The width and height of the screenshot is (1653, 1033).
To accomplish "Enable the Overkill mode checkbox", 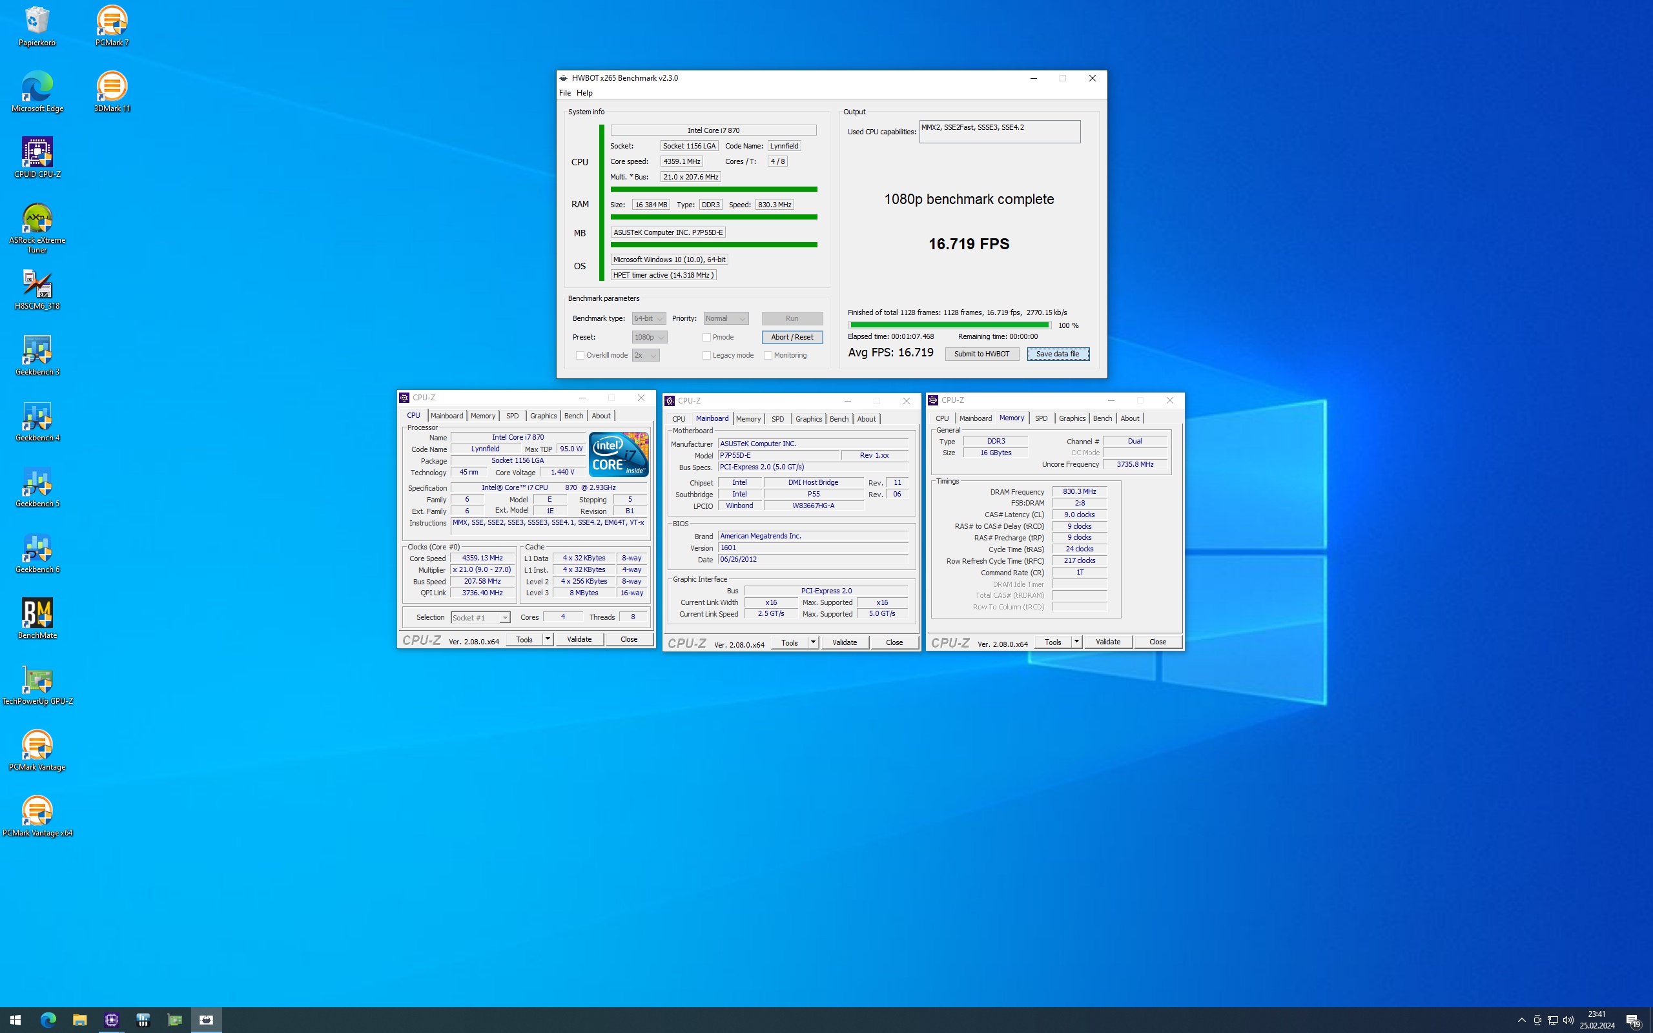I will click(x=580, y=355).
